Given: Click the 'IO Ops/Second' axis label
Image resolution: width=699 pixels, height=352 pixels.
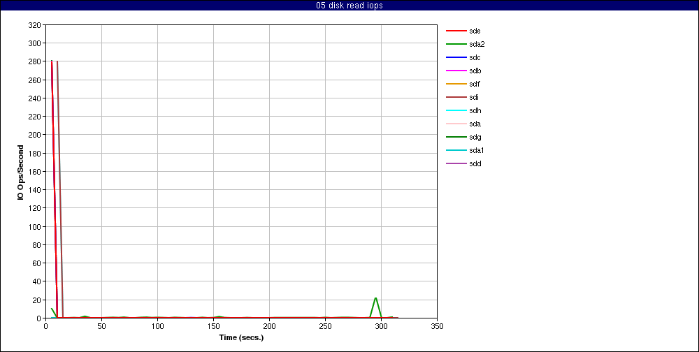Looking at the screenshot, I should 20,172.
